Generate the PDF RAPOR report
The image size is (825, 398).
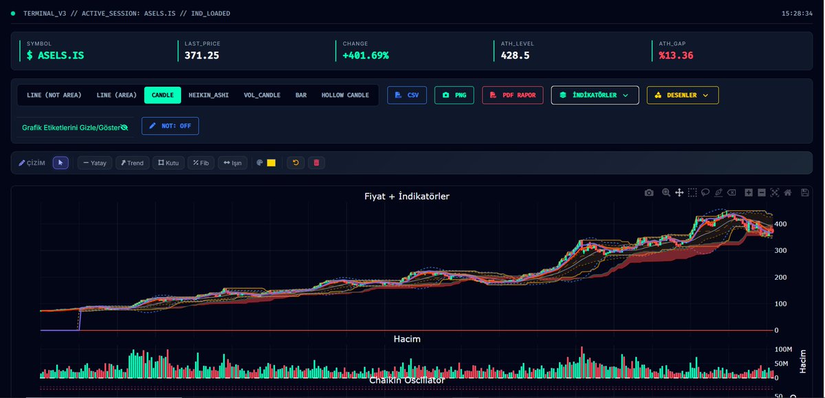[x=513, y=95]
